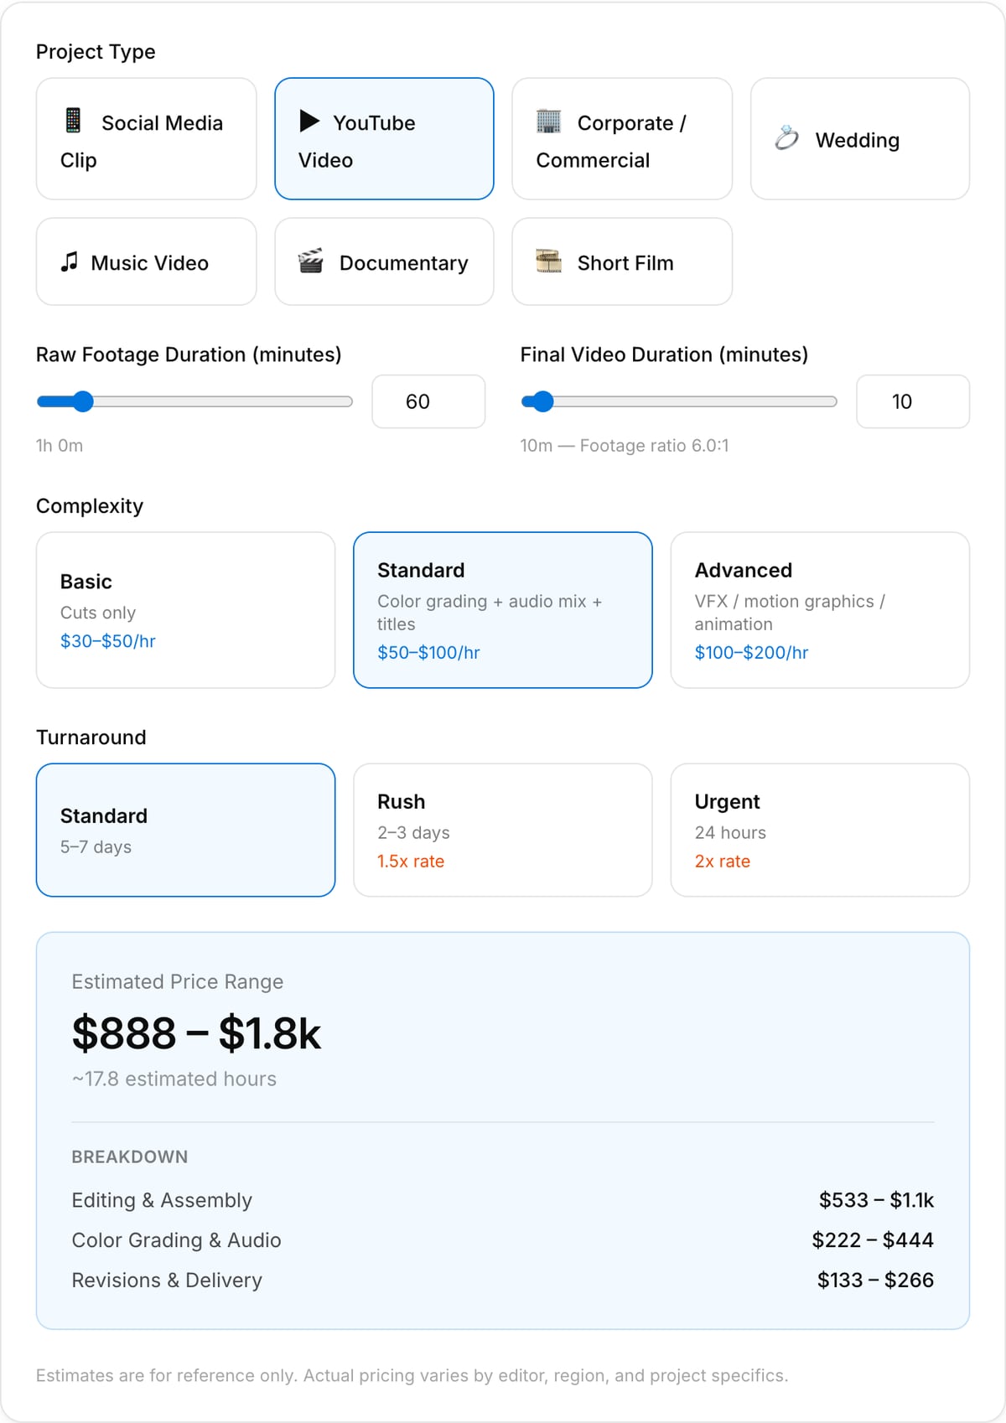The width and height of the screenshot is (1006, 1423).
Task: Click the play icon on YouTube Video
Action: [x=309, y=121]
